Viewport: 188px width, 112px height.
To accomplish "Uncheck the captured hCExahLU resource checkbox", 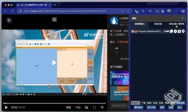I will pyautogui.click(x=132, y=31).
